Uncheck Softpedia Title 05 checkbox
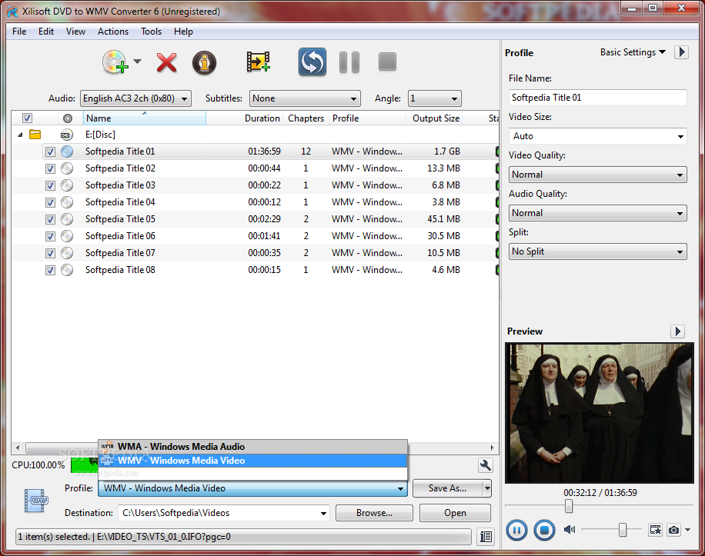 point(50,220)
